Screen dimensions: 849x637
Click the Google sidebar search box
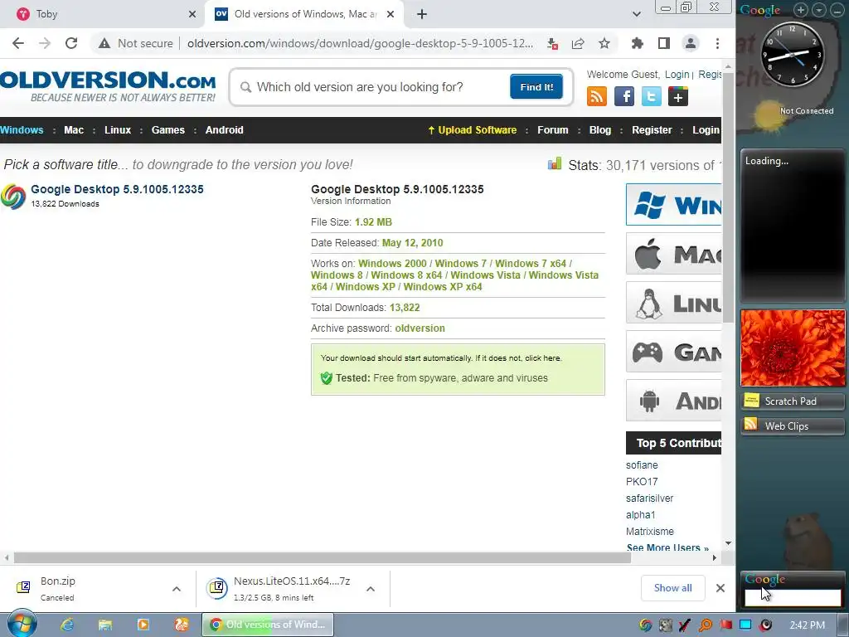(x=792, y=597)
